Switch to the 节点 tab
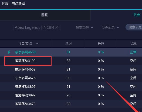This screenshot has width=142, height=112. coord(137,15)
